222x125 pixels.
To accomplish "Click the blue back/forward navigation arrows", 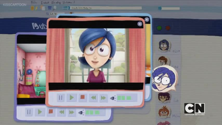I will click(66, 8).
